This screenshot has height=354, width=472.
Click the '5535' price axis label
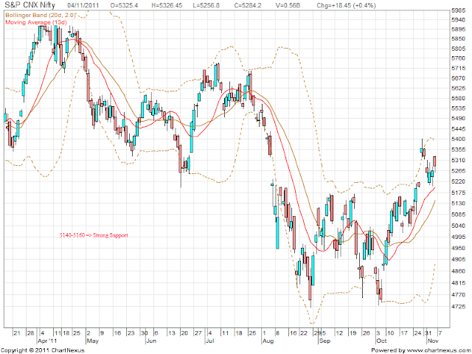459,108
